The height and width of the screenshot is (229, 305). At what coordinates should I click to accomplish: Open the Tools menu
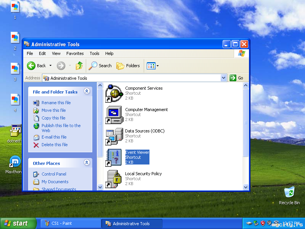94,53
